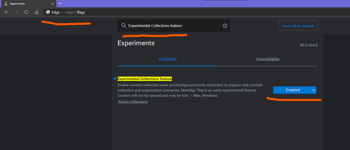Open the home page icon
Viewport: 350px width, 150px height.
click(36, 12)
